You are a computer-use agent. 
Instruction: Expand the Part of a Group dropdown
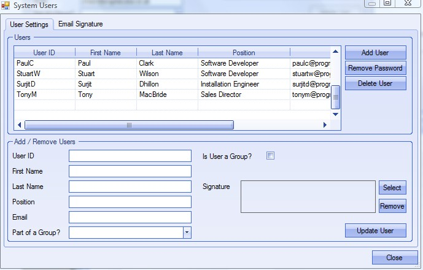coord(187,233)
